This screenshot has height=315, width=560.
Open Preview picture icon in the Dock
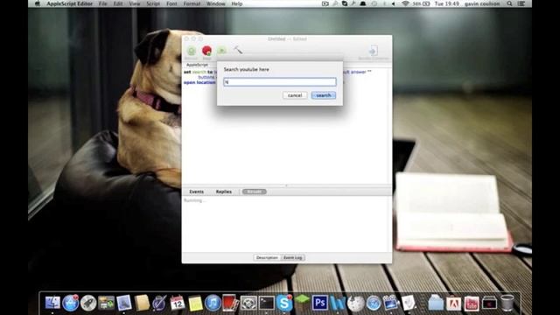tap(124, 304)
